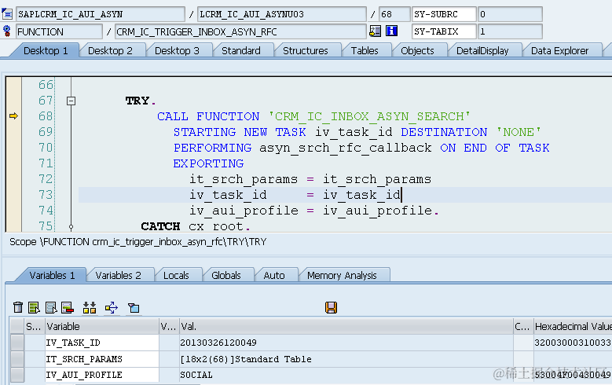Open the Globals tab
612x385 pixels.
226,275
